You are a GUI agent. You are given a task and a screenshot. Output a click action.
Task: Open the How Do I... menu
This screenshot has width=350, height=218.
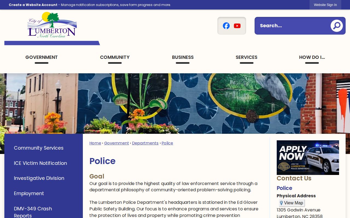coord(312,57)
